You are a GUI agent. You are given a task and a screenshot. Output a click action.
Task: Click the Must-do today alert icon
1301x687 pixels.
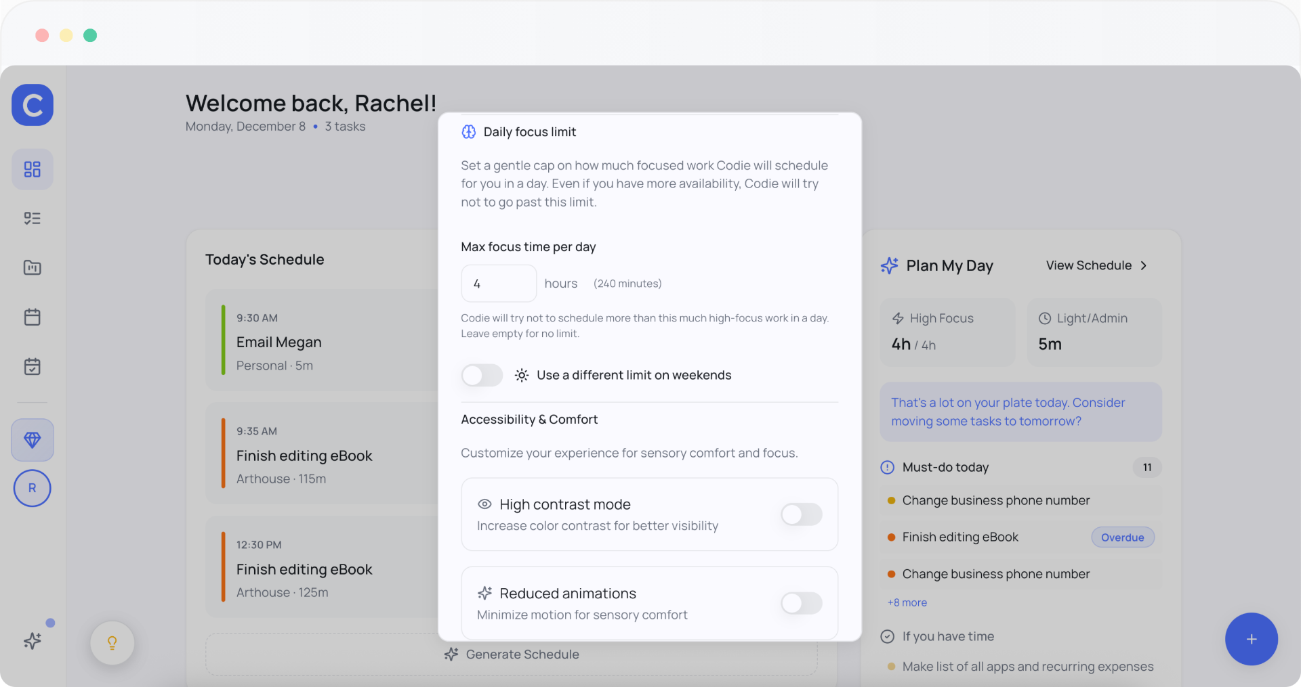pyautogui.click(x=887, y=467)
